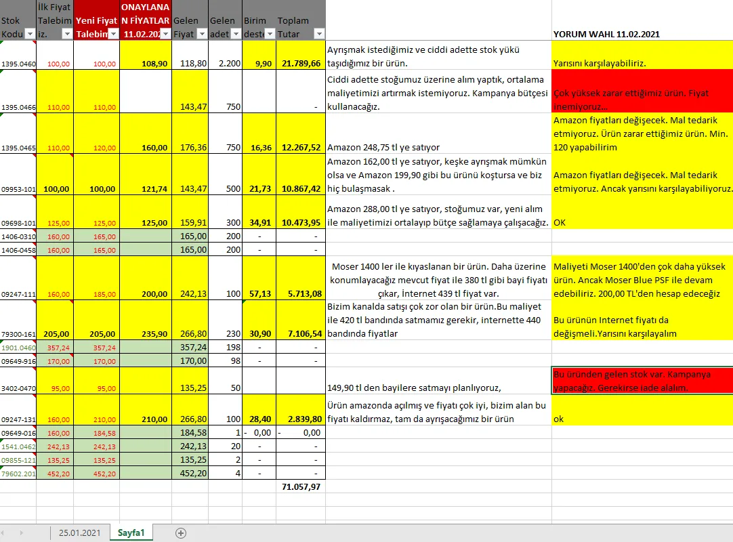This screenshot has height=542, width=733.
Task: Select stock code cell 09247-131
Action: coord(18,410)
